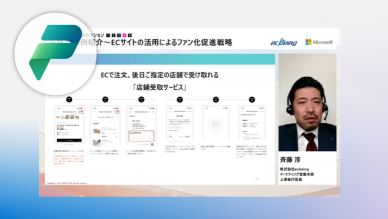Click step circle above the product page phone
The image size is (388, 219).
click(69, 100)
